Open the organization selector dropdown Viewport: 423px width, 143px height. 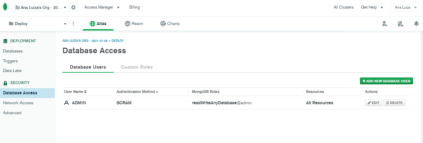41,7
